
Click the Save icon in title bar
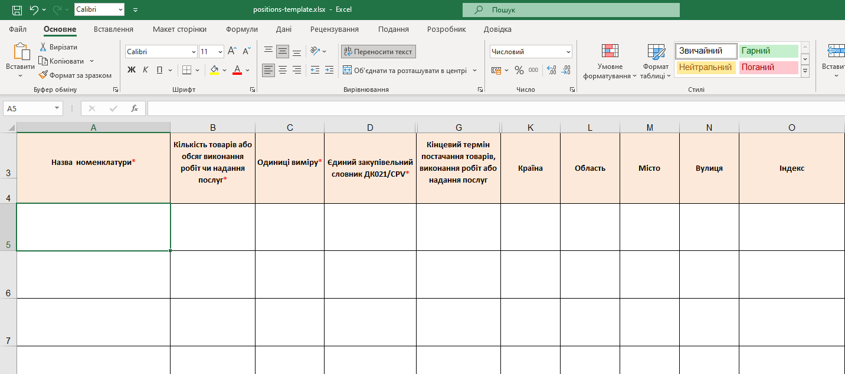click(17, 10)
